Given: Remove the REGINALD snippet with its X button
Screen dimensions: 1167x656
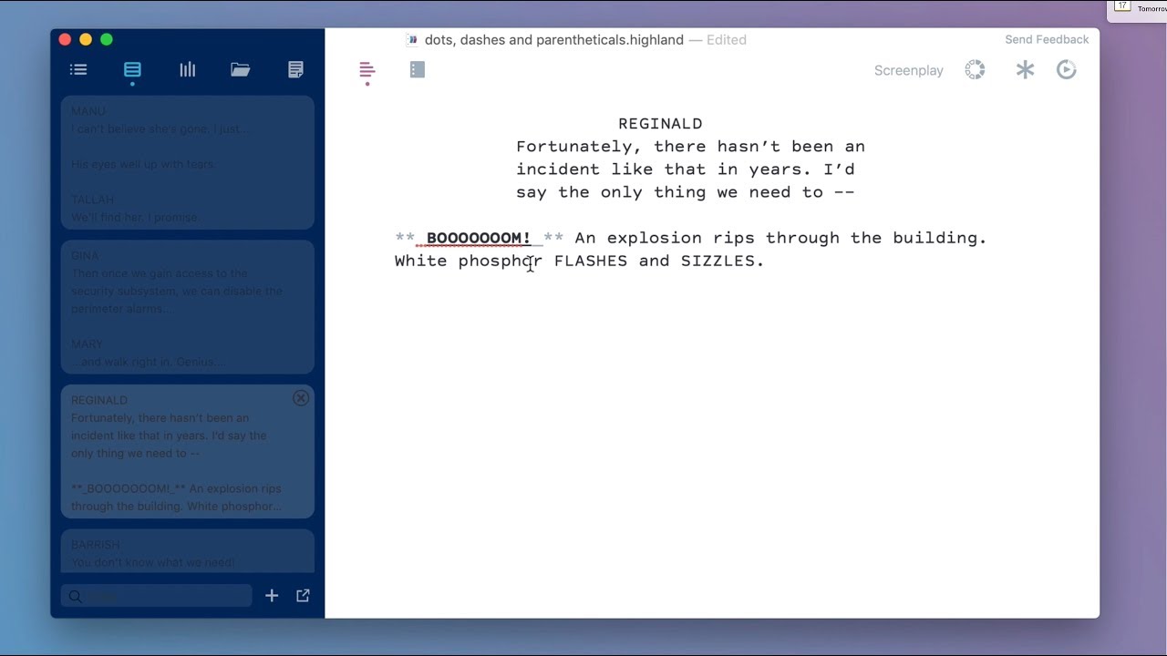Looking at the screenshot, I should pyautogui.click(x=301, y=398).
